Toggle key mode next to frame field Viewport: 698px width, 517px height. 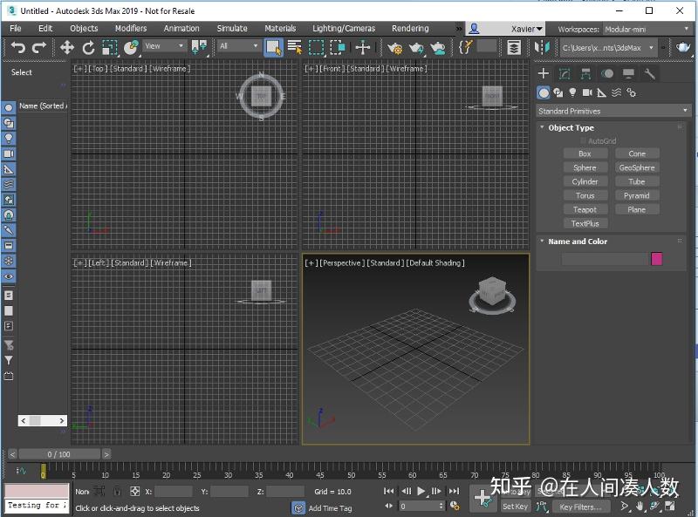tap(389, 506)
